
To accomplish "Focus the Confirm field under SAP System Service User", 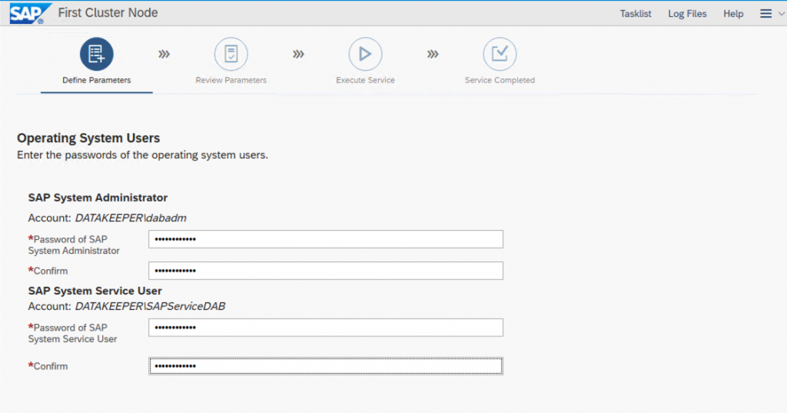I will coord(326,366).
